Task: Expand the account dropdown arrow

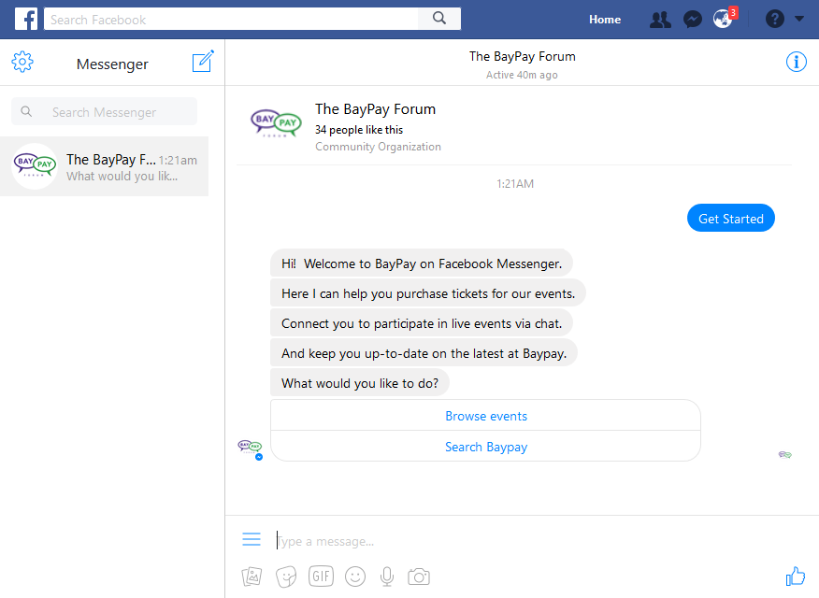Action: [799, 19]
